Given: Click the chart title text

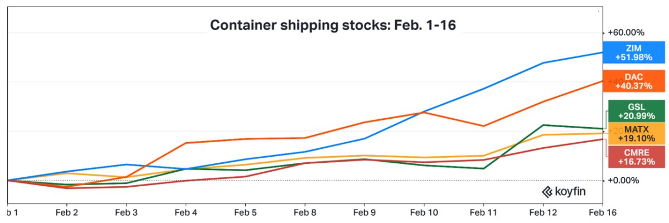Looking at the screenshot, I should (333, 25).
